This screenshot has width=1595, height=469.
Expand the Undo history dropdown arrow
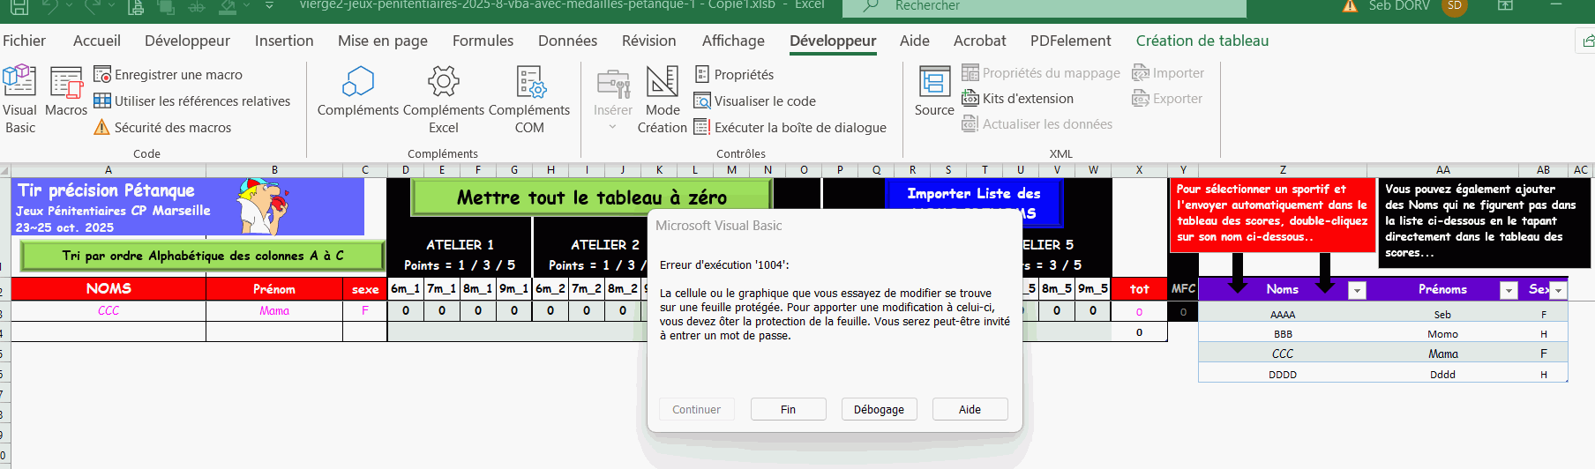70,6
